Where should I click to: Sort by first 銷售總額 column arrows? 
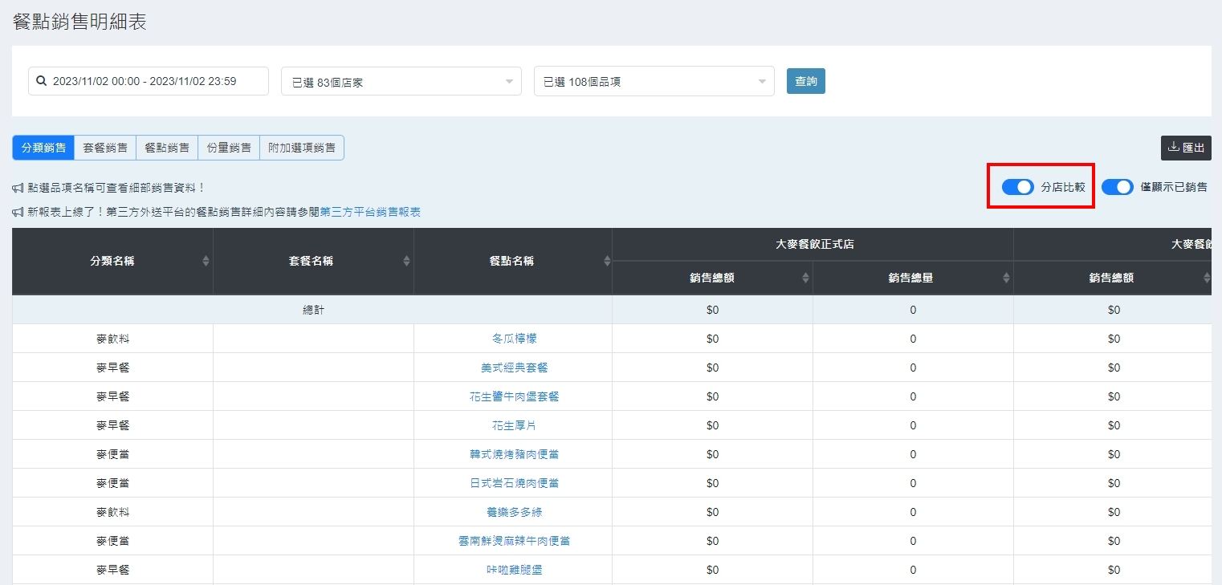pyautogui.click(x=805, y=278)
